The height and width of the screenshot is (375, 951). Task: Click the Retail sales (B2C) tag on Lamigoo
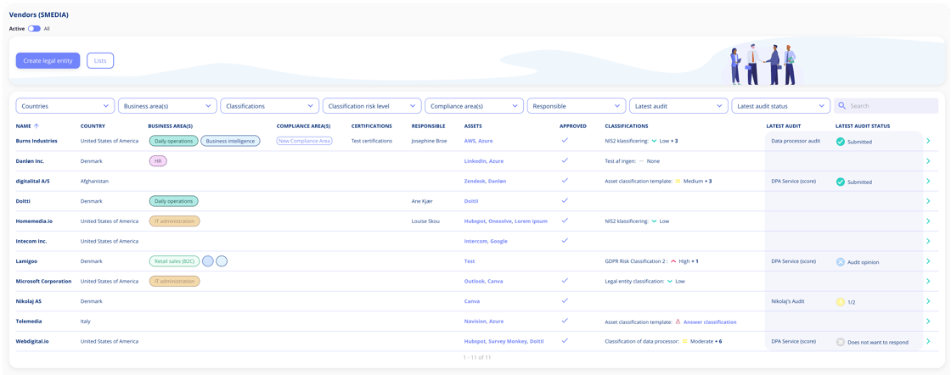[x=173, y=261]
